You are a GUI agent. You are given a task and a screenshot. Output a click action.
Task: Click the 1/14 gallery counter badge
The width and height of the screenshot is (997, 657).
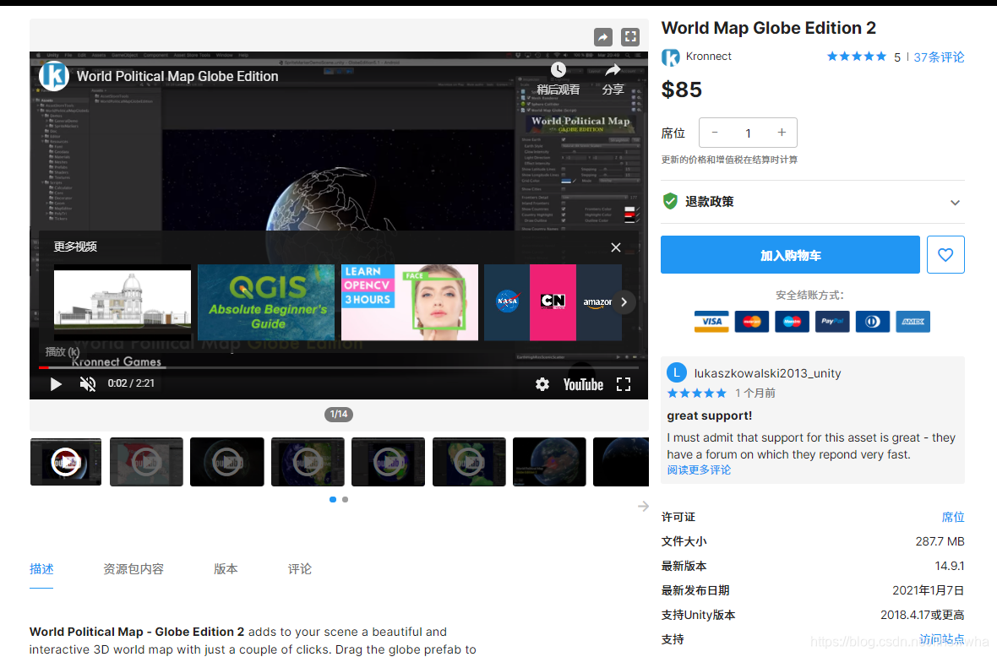[338, 415]
